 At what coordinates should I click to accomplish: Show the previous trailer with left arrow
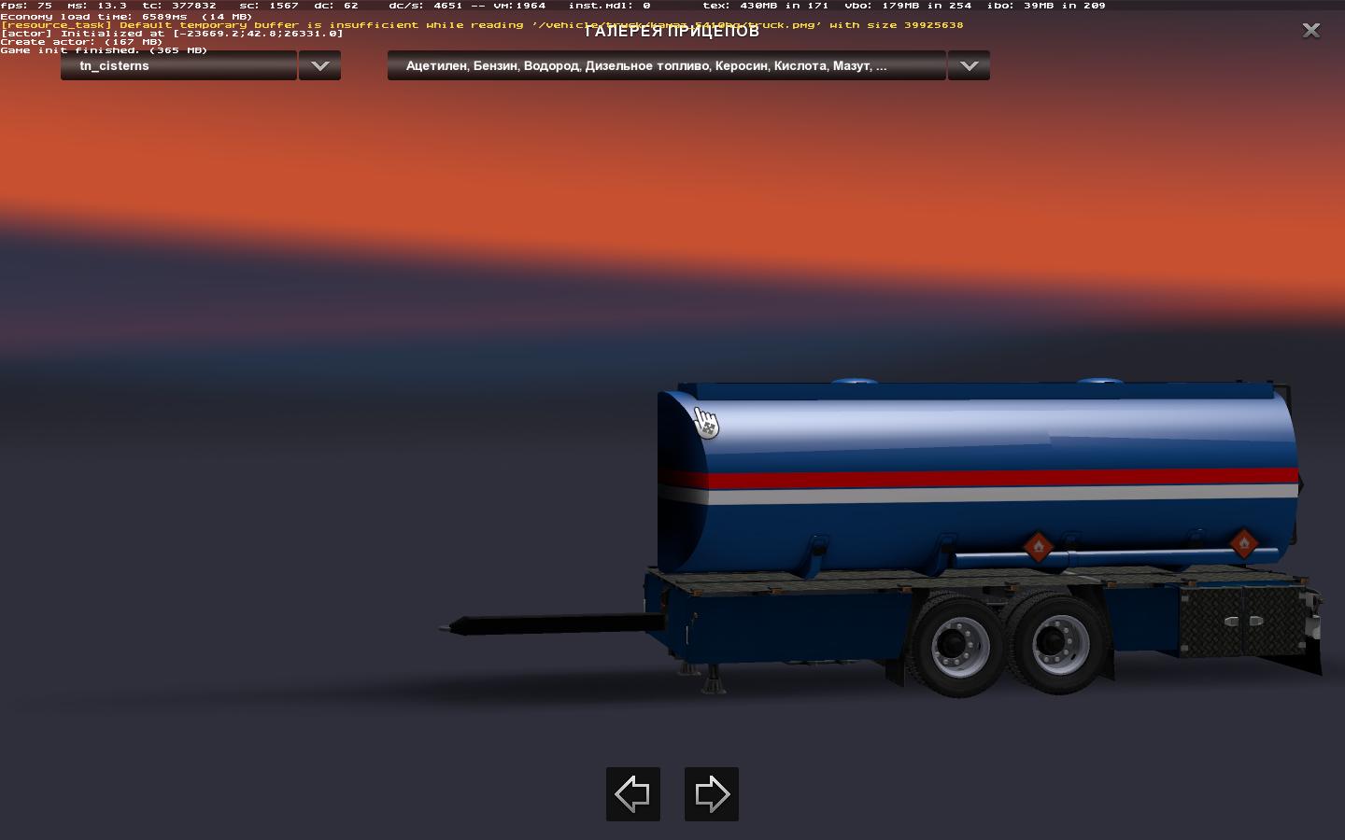click(x=633, y=794)
